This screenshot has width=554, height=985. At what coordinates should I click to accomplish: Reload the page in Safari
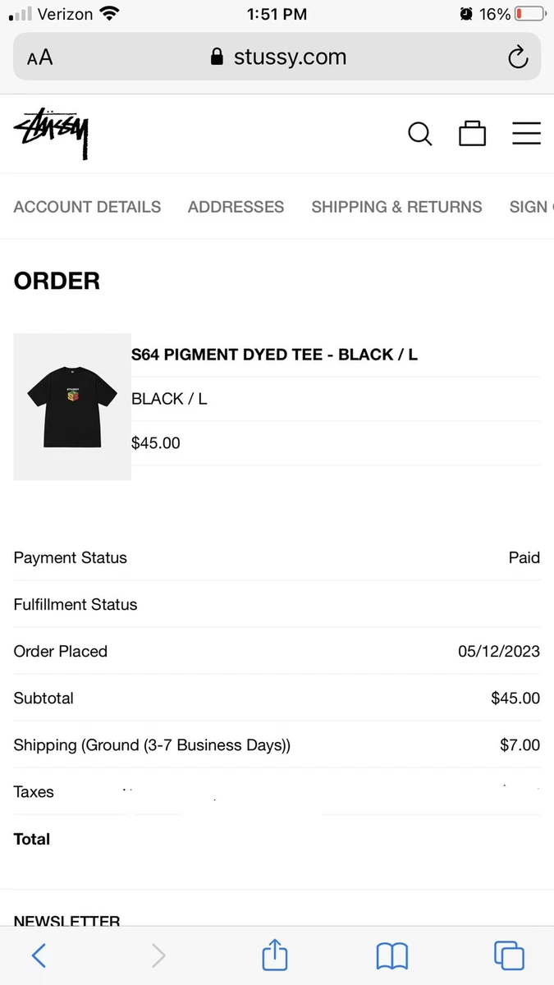point(518,57)
